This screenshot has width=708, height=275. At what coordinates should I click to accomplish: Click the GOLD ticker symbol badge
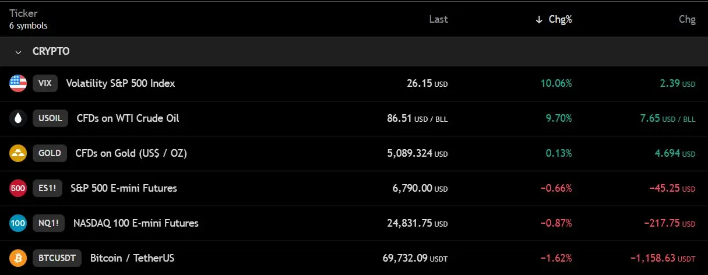tap(50, 153)
